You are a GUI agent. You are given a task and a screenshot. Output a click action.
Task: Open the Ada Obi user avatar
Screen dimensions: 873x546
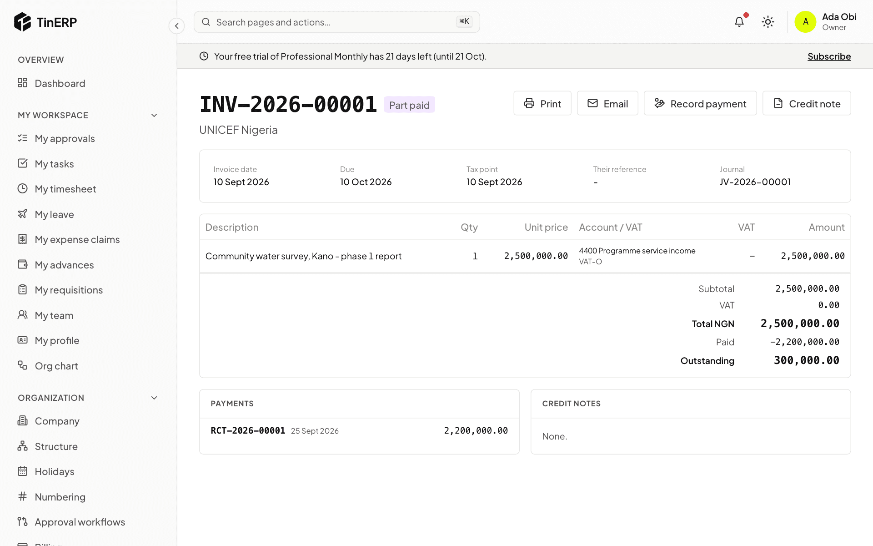coord(805,22)
